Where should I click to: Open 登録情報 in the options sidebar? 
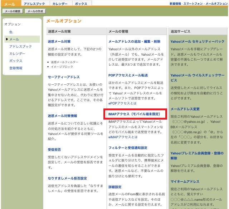16,68
